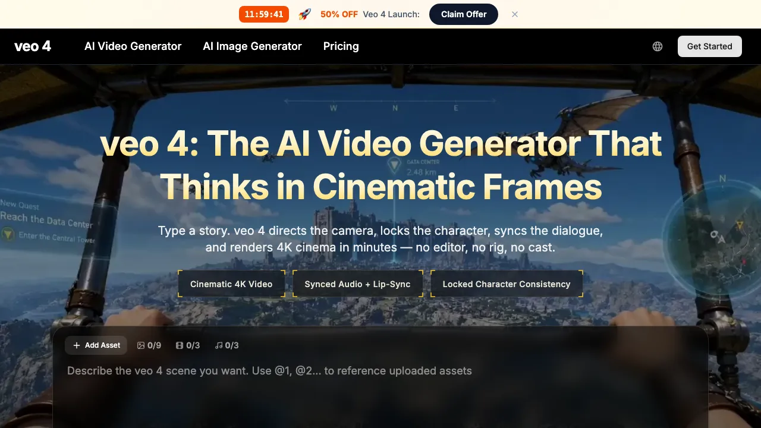Image resolution: width=761 pixels, height=428 pixels.
Task: Go to the Pricing page
Action: 341,46
